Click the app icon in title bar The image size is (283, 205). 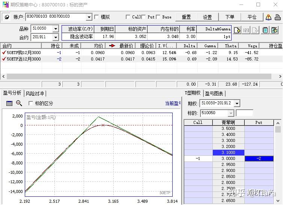tap(5, 5)
